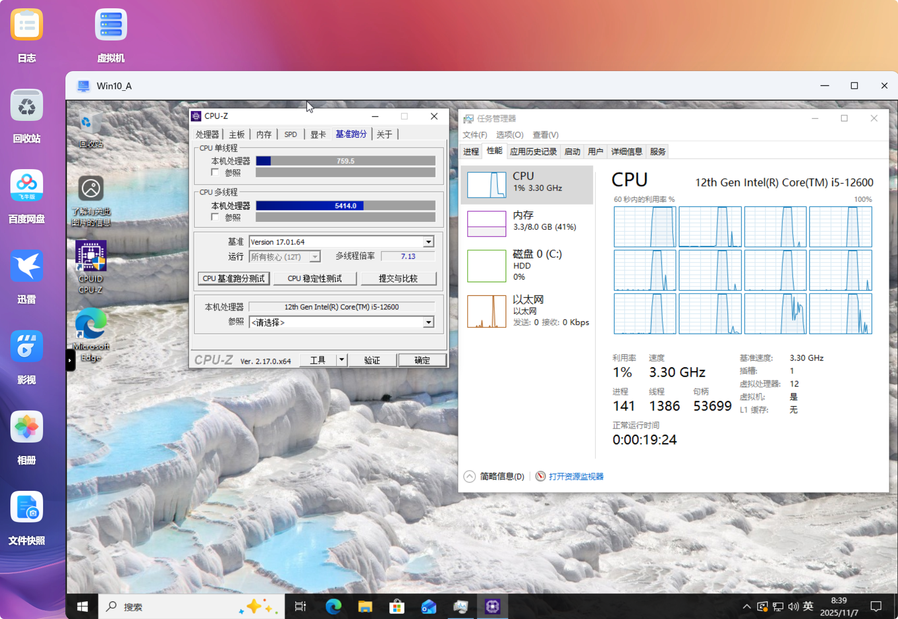Open the 打开资源监视器 link
Viewport: 898px width, 619px height.
point(576,476)
